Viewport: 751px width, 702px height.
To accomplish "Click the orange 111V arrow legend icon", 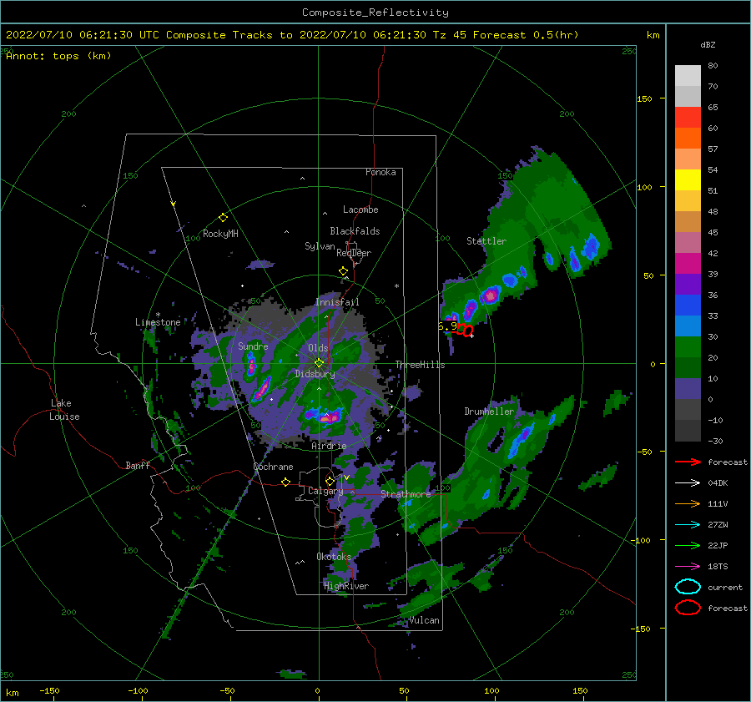I will click(x=688, y=503).
